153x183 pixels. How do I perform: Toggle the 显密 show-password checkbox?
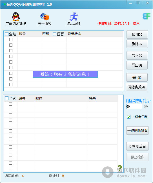[54, 34]
